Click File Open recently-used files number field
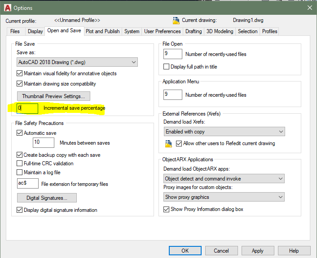 [173, 54]
